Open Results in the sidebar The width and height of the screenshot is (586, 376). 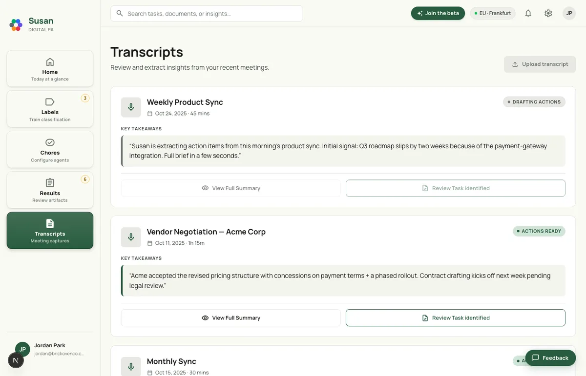[x=50, y=190]
